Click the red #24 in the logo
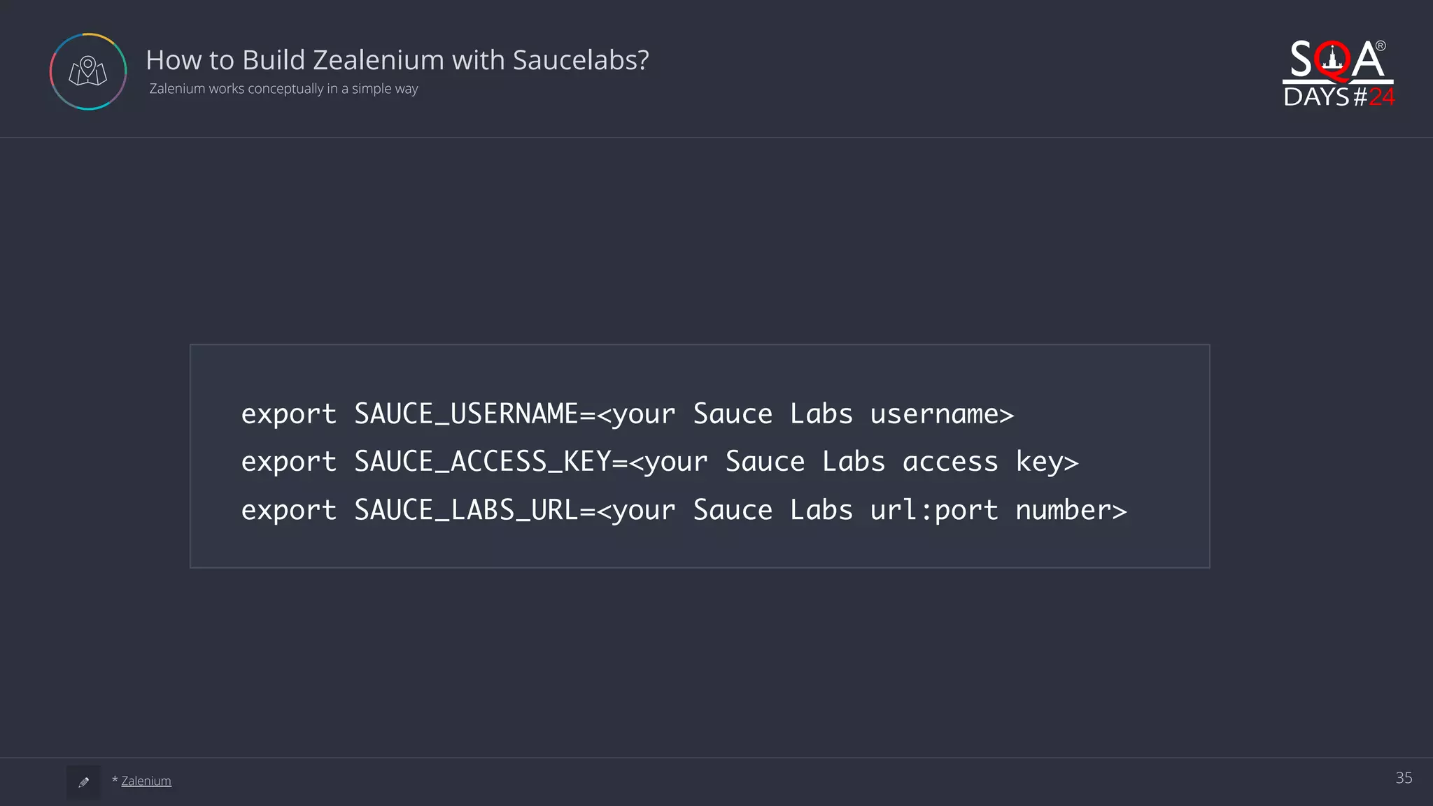Image resolution: width=1433 pixels, height=806 pixels. coord(1381,97)
